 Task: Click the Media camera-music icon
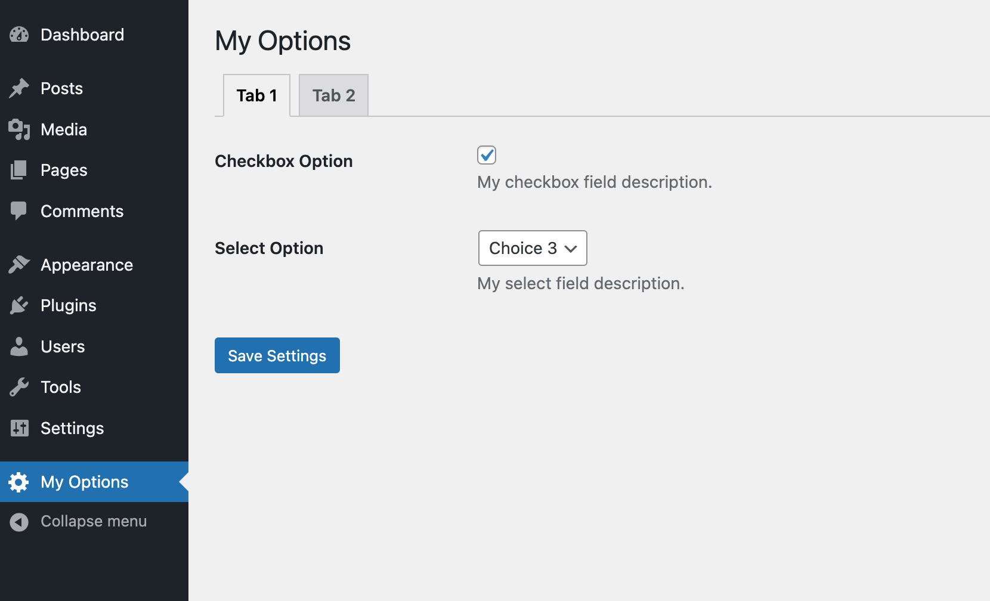pyautogui.click(x=19, y=129)
